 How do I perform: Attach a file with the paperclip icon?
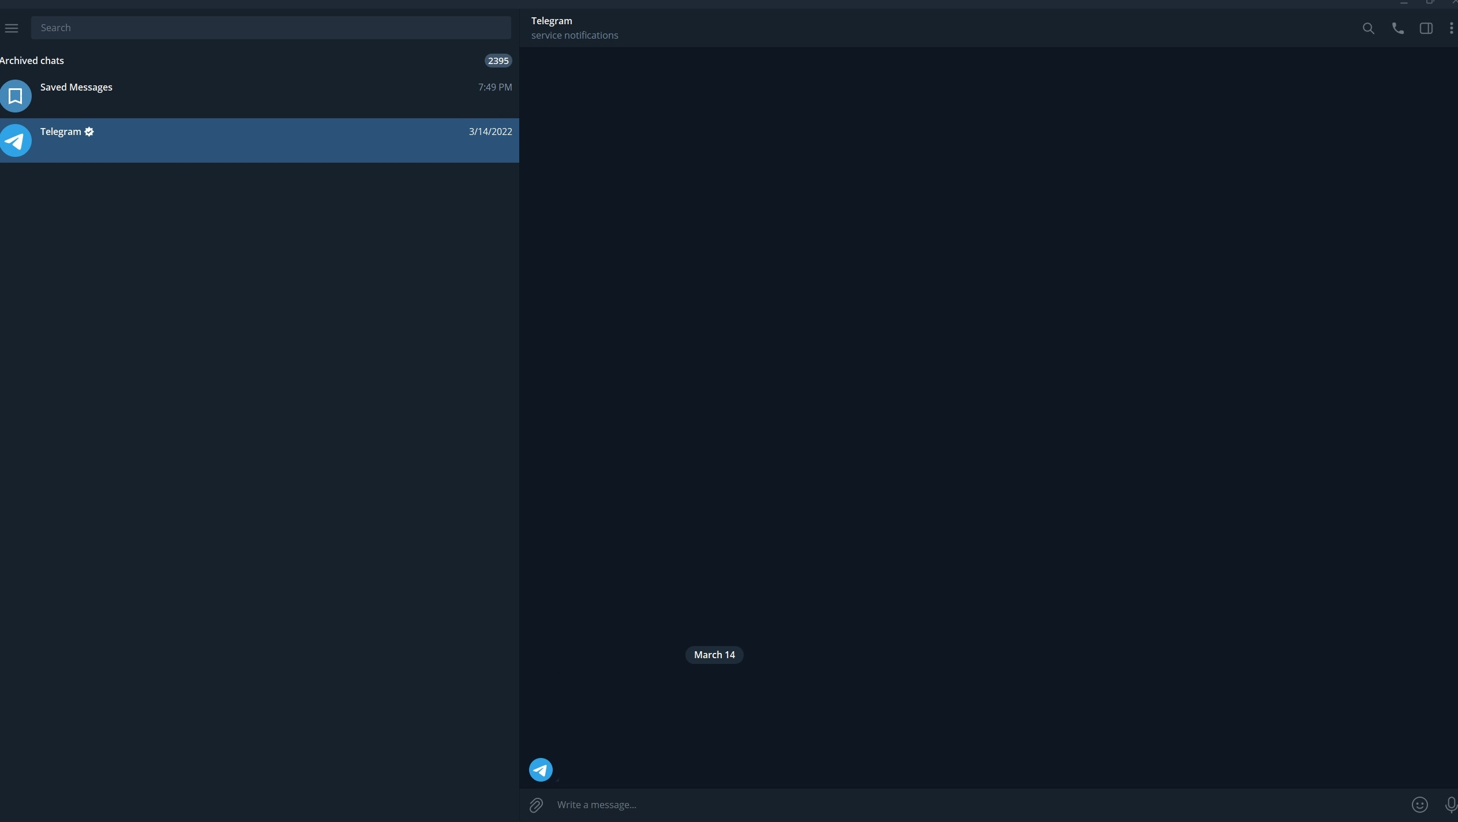(x=536, y=805)
